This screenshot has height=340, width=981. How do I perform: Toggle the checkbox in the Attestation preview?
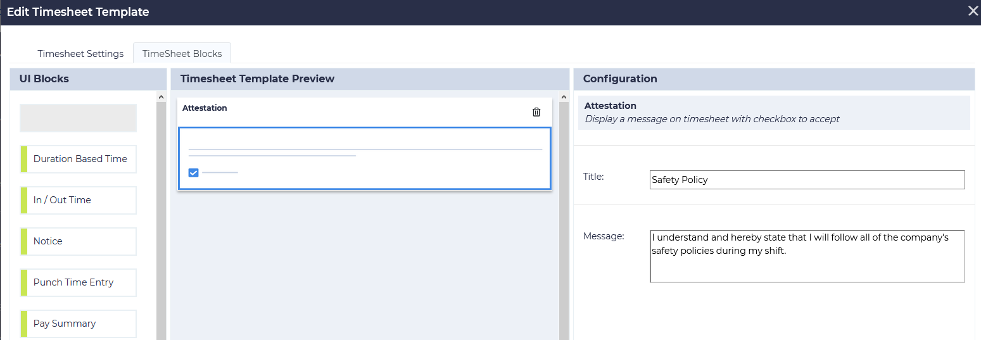coord(194,172)
